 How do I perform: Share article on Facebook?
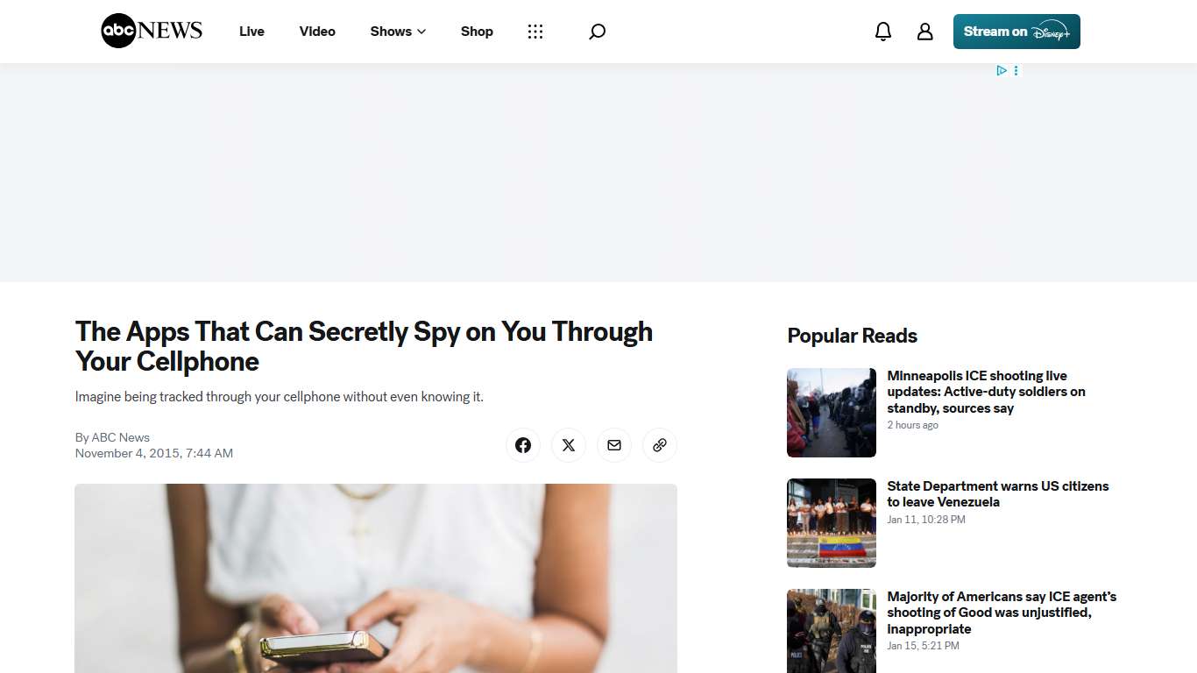[x=523, y=445]
